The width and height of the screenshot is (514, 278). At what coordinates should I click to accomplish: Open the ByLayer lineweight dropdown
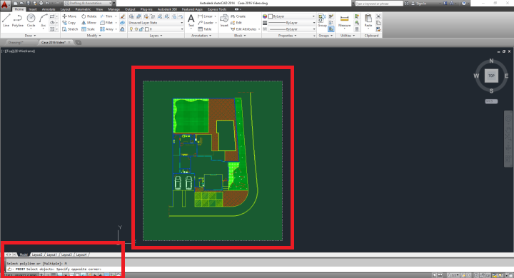tap(291, 23)
